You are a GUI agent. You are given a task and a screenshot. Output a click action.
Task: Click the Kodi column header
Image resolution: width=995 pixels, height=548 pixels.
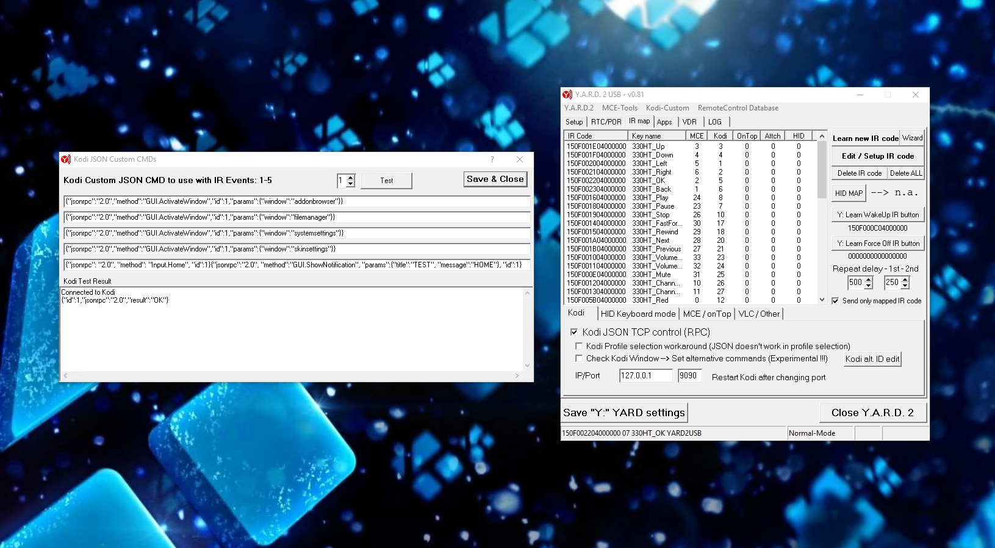720,136
